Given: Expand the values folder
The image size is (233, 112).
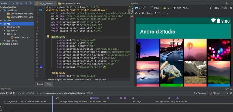Looking at the screenshot, I should pyautogui.click(x=5, y=40).
